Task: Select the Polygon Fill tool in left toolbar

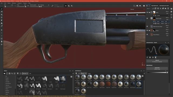Action: pyautogui.click(x=2, y=17)
